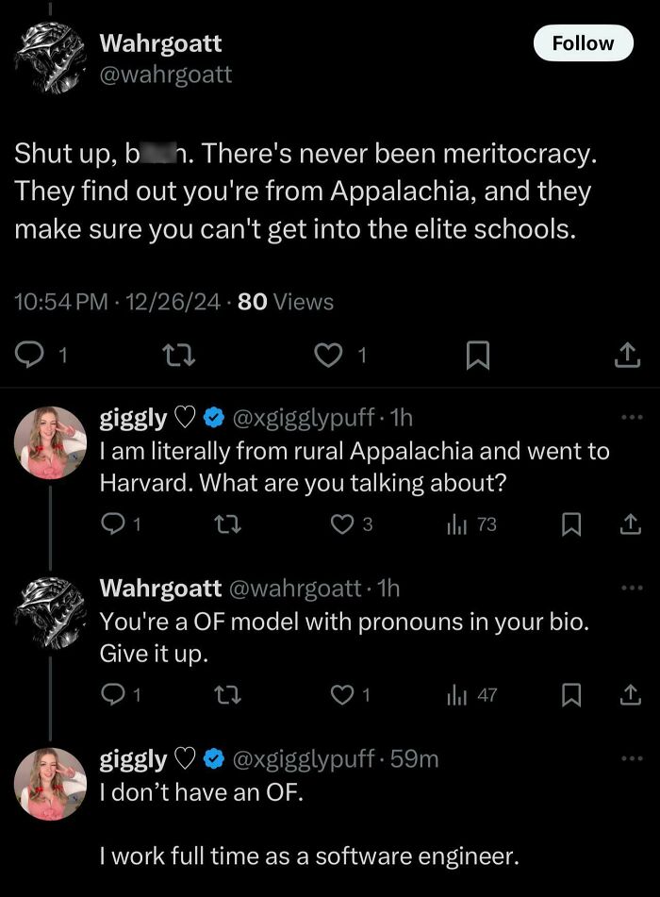Click the Follow button for Wahrgoatt

(584, 43)
